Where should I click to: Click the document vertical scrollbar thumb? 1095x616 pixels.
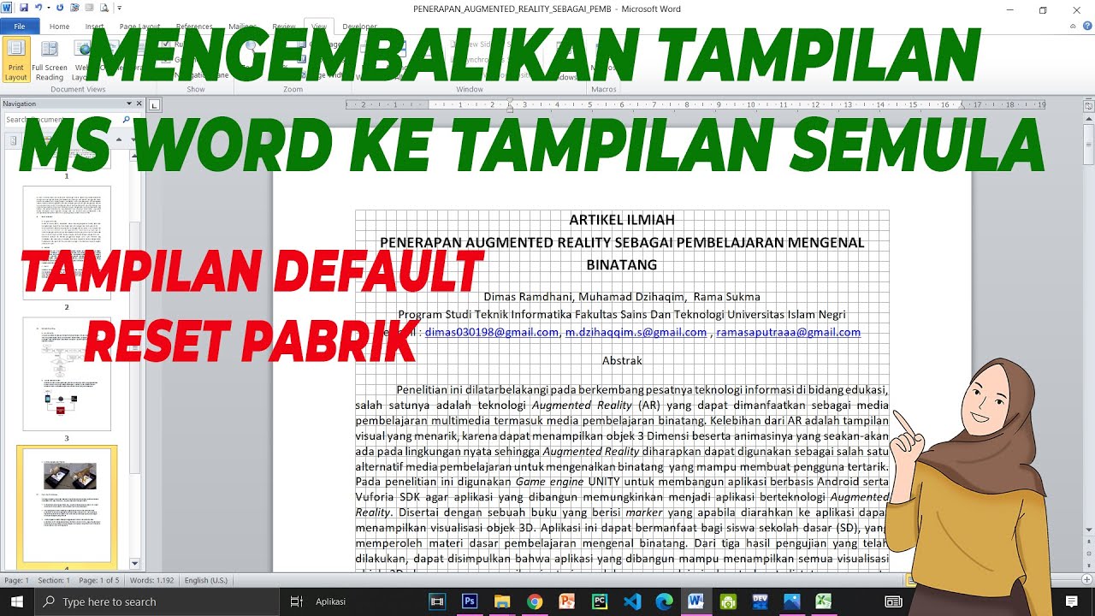[x=1088, y=145]
